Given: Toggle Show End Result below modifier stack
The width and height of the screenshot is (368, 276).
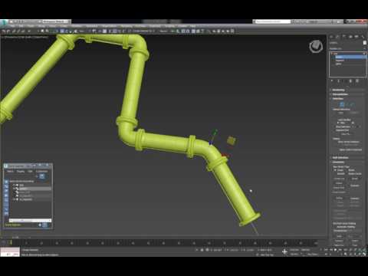Looking at the screenshot, I should click(x=339, y=80).
